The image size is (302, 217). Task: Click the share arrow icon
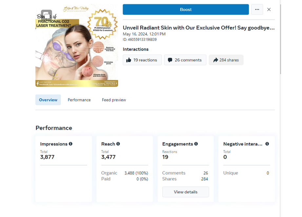coord(215,60)
